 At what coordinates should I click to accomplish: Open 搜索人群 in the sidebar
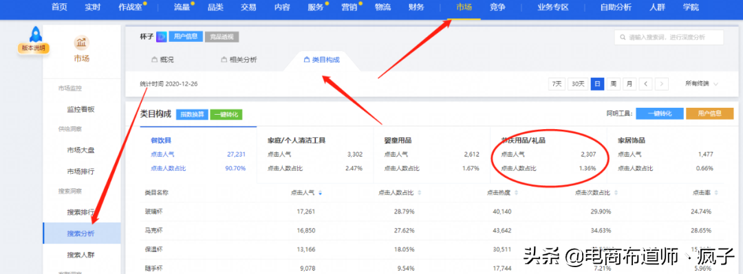[x=81, y=255]
